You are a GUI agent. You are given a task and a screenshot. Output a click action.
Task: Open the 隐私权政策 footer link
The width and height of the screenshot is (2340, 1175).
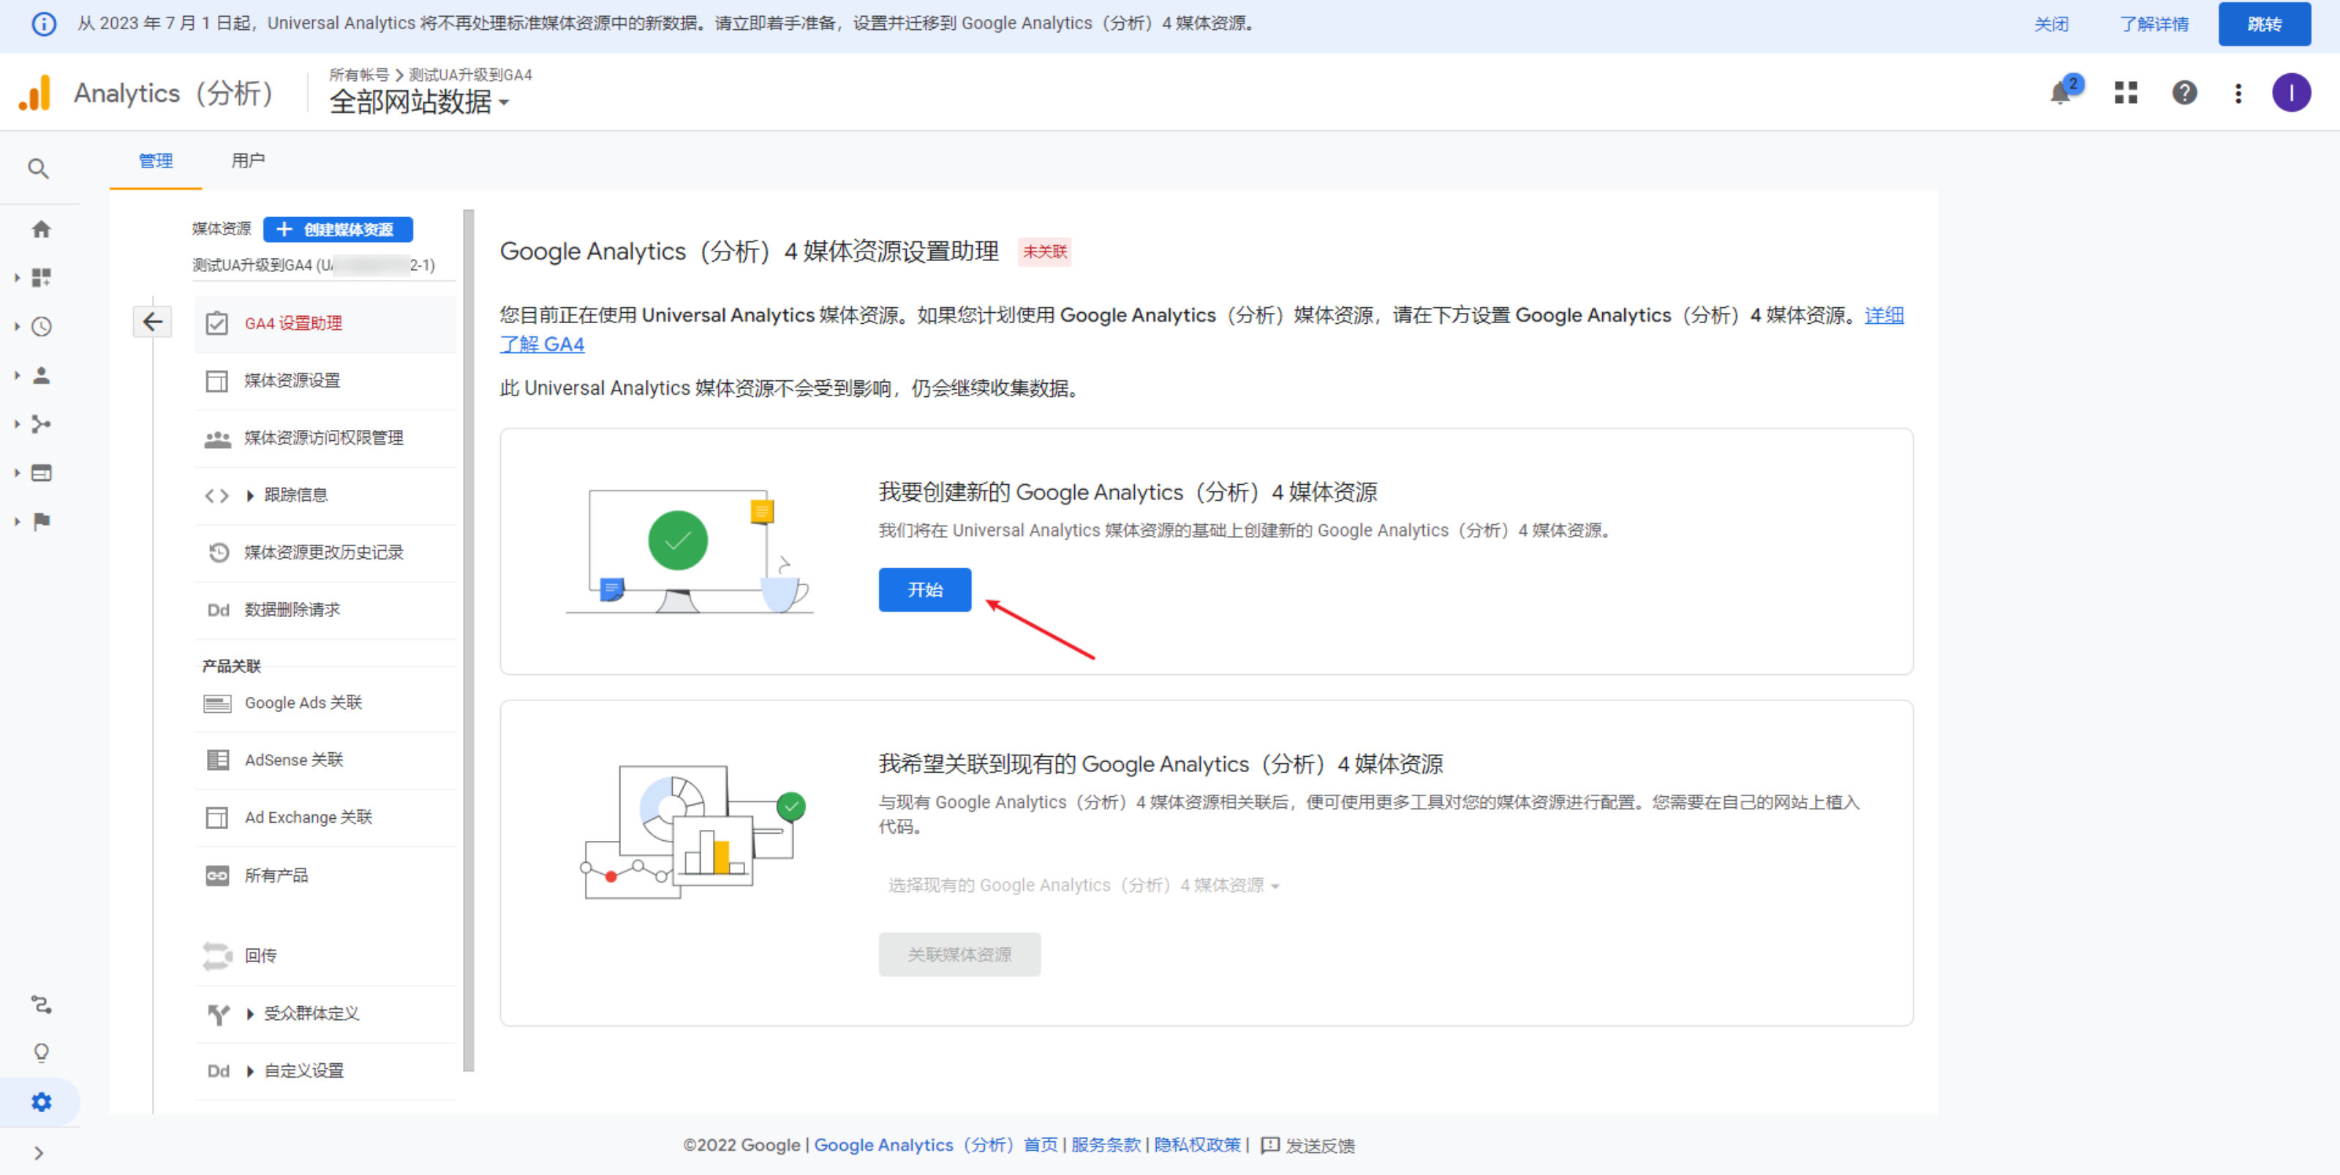point(1197,1145)
